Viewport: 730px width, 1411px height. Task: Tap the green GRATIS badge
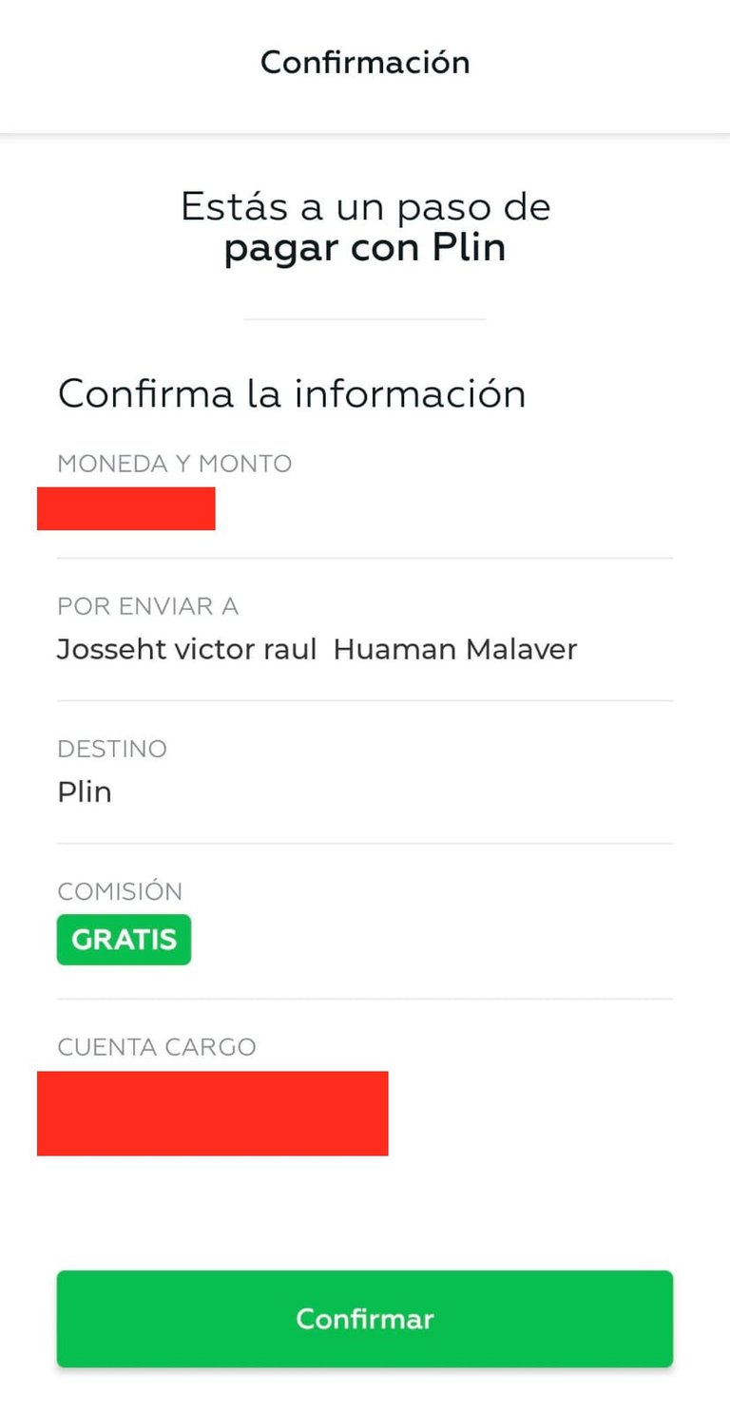[124, 940]
